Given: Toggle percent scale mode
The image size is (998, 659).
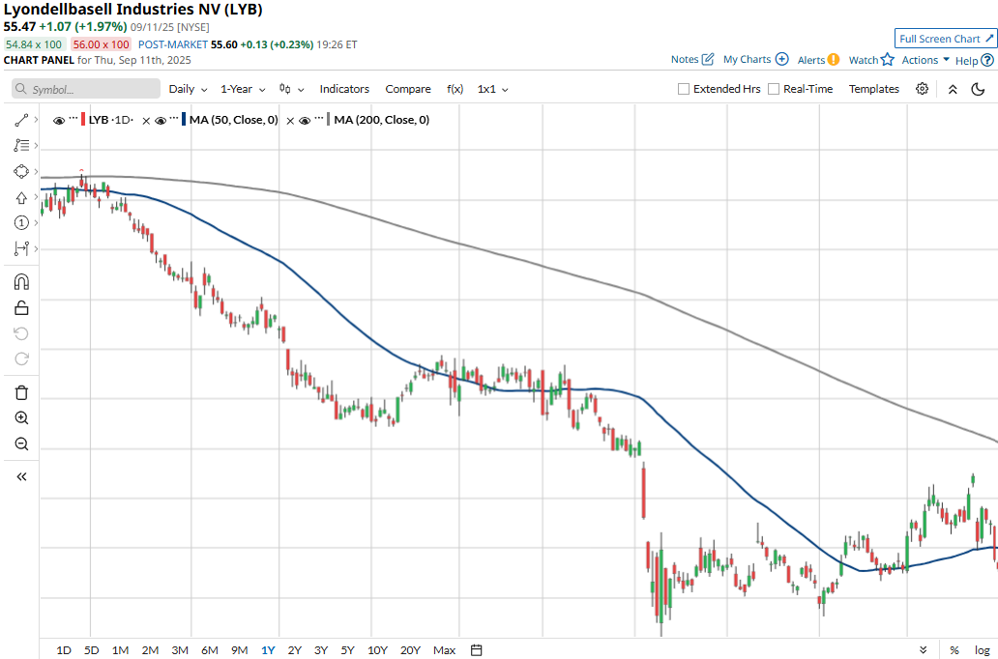Looking at the screenshot, I should 954,649.
